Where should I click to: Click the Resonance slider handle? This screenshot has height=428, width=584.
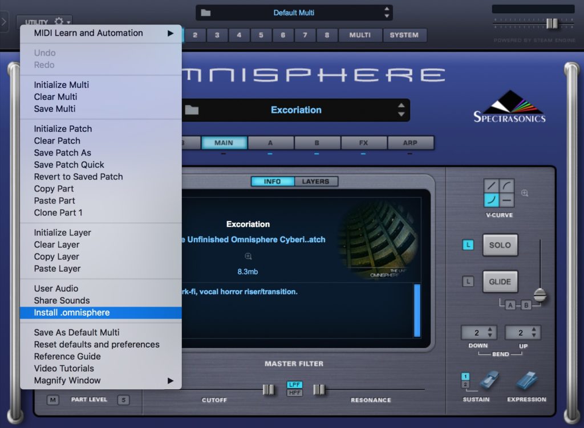[x=319, y=390]
